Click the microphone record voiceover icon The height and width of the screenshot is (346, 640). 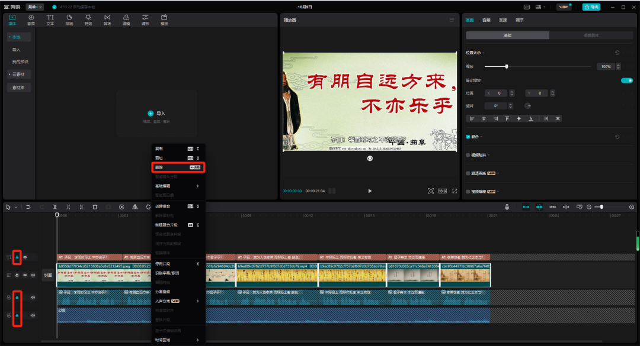point(507,207)
